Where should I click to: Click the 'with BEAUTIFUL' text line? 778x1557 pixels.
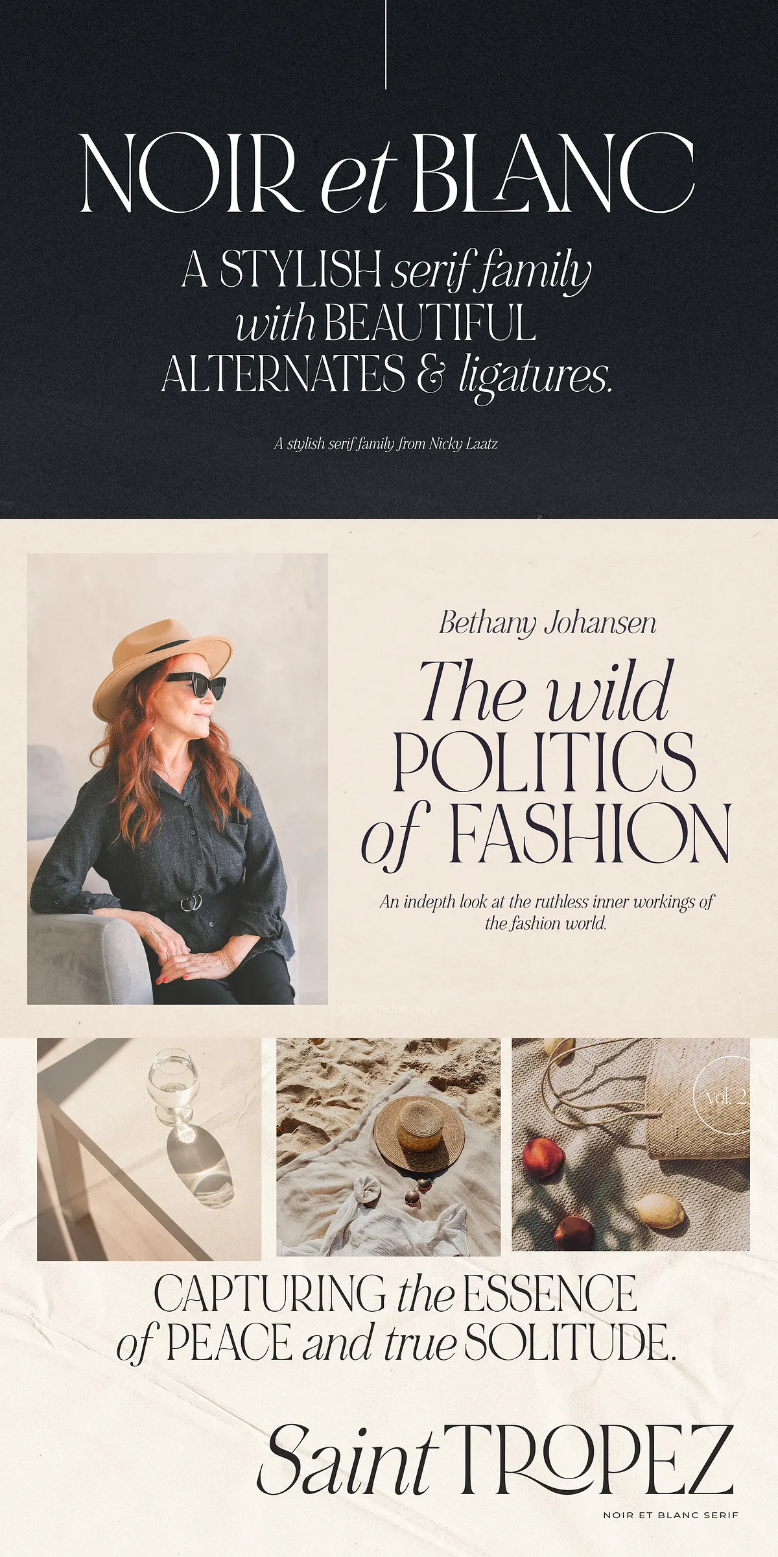(x=386, y=322)
